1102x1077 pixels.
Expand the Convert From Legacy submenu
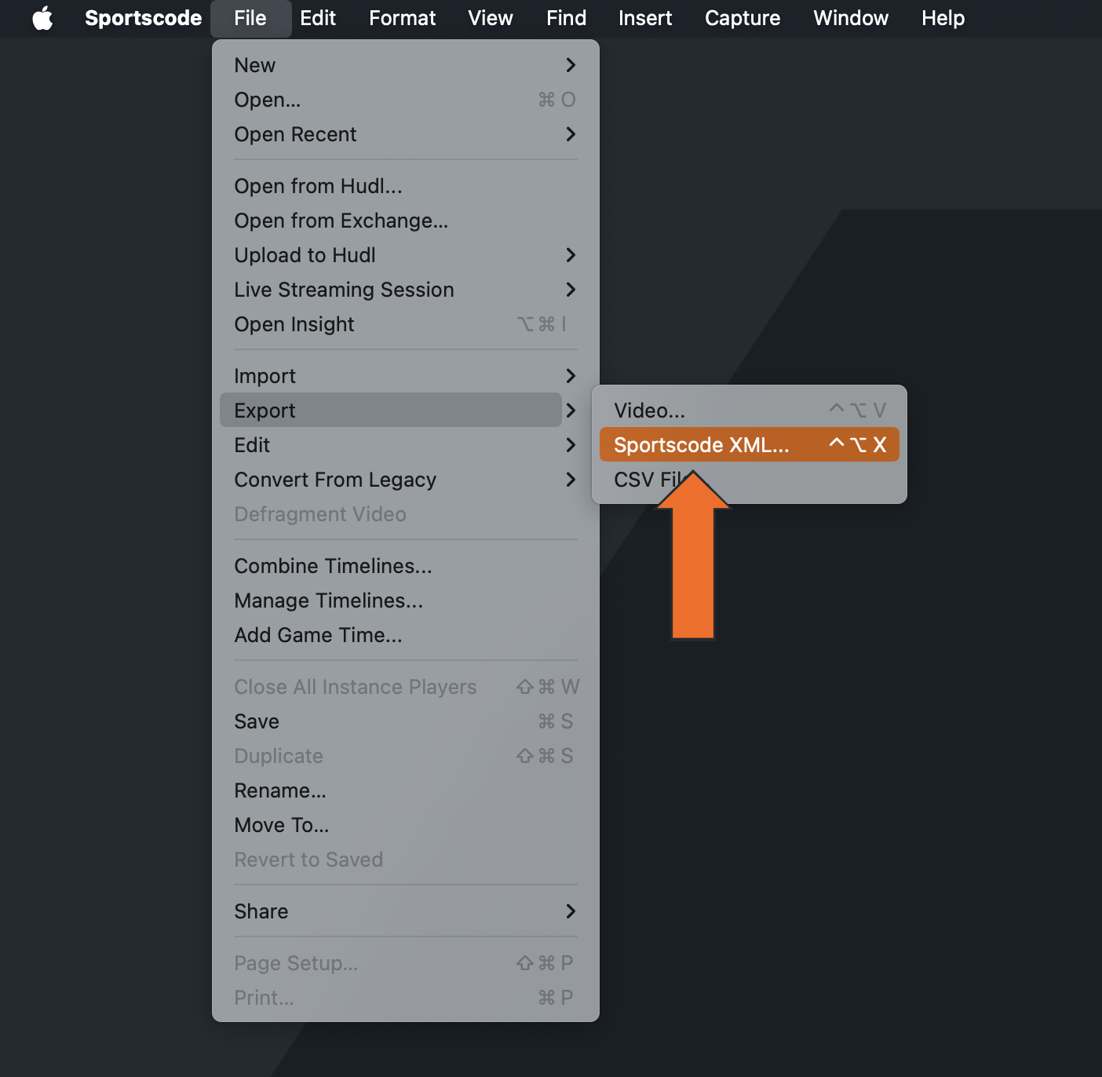335,479
